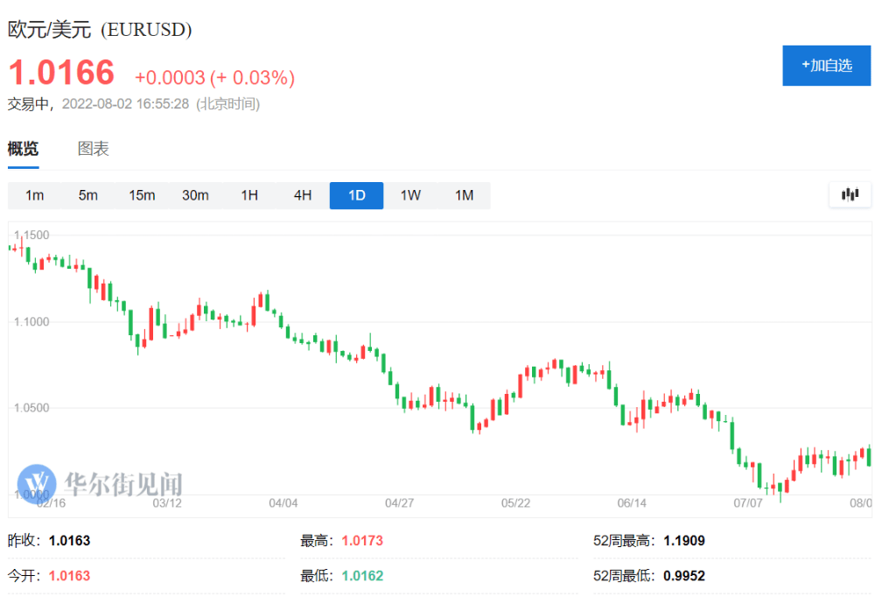This screenshot has height=604, width=896.
Task: Click the +加自选 watchlist button
Action: click(826, 65)
